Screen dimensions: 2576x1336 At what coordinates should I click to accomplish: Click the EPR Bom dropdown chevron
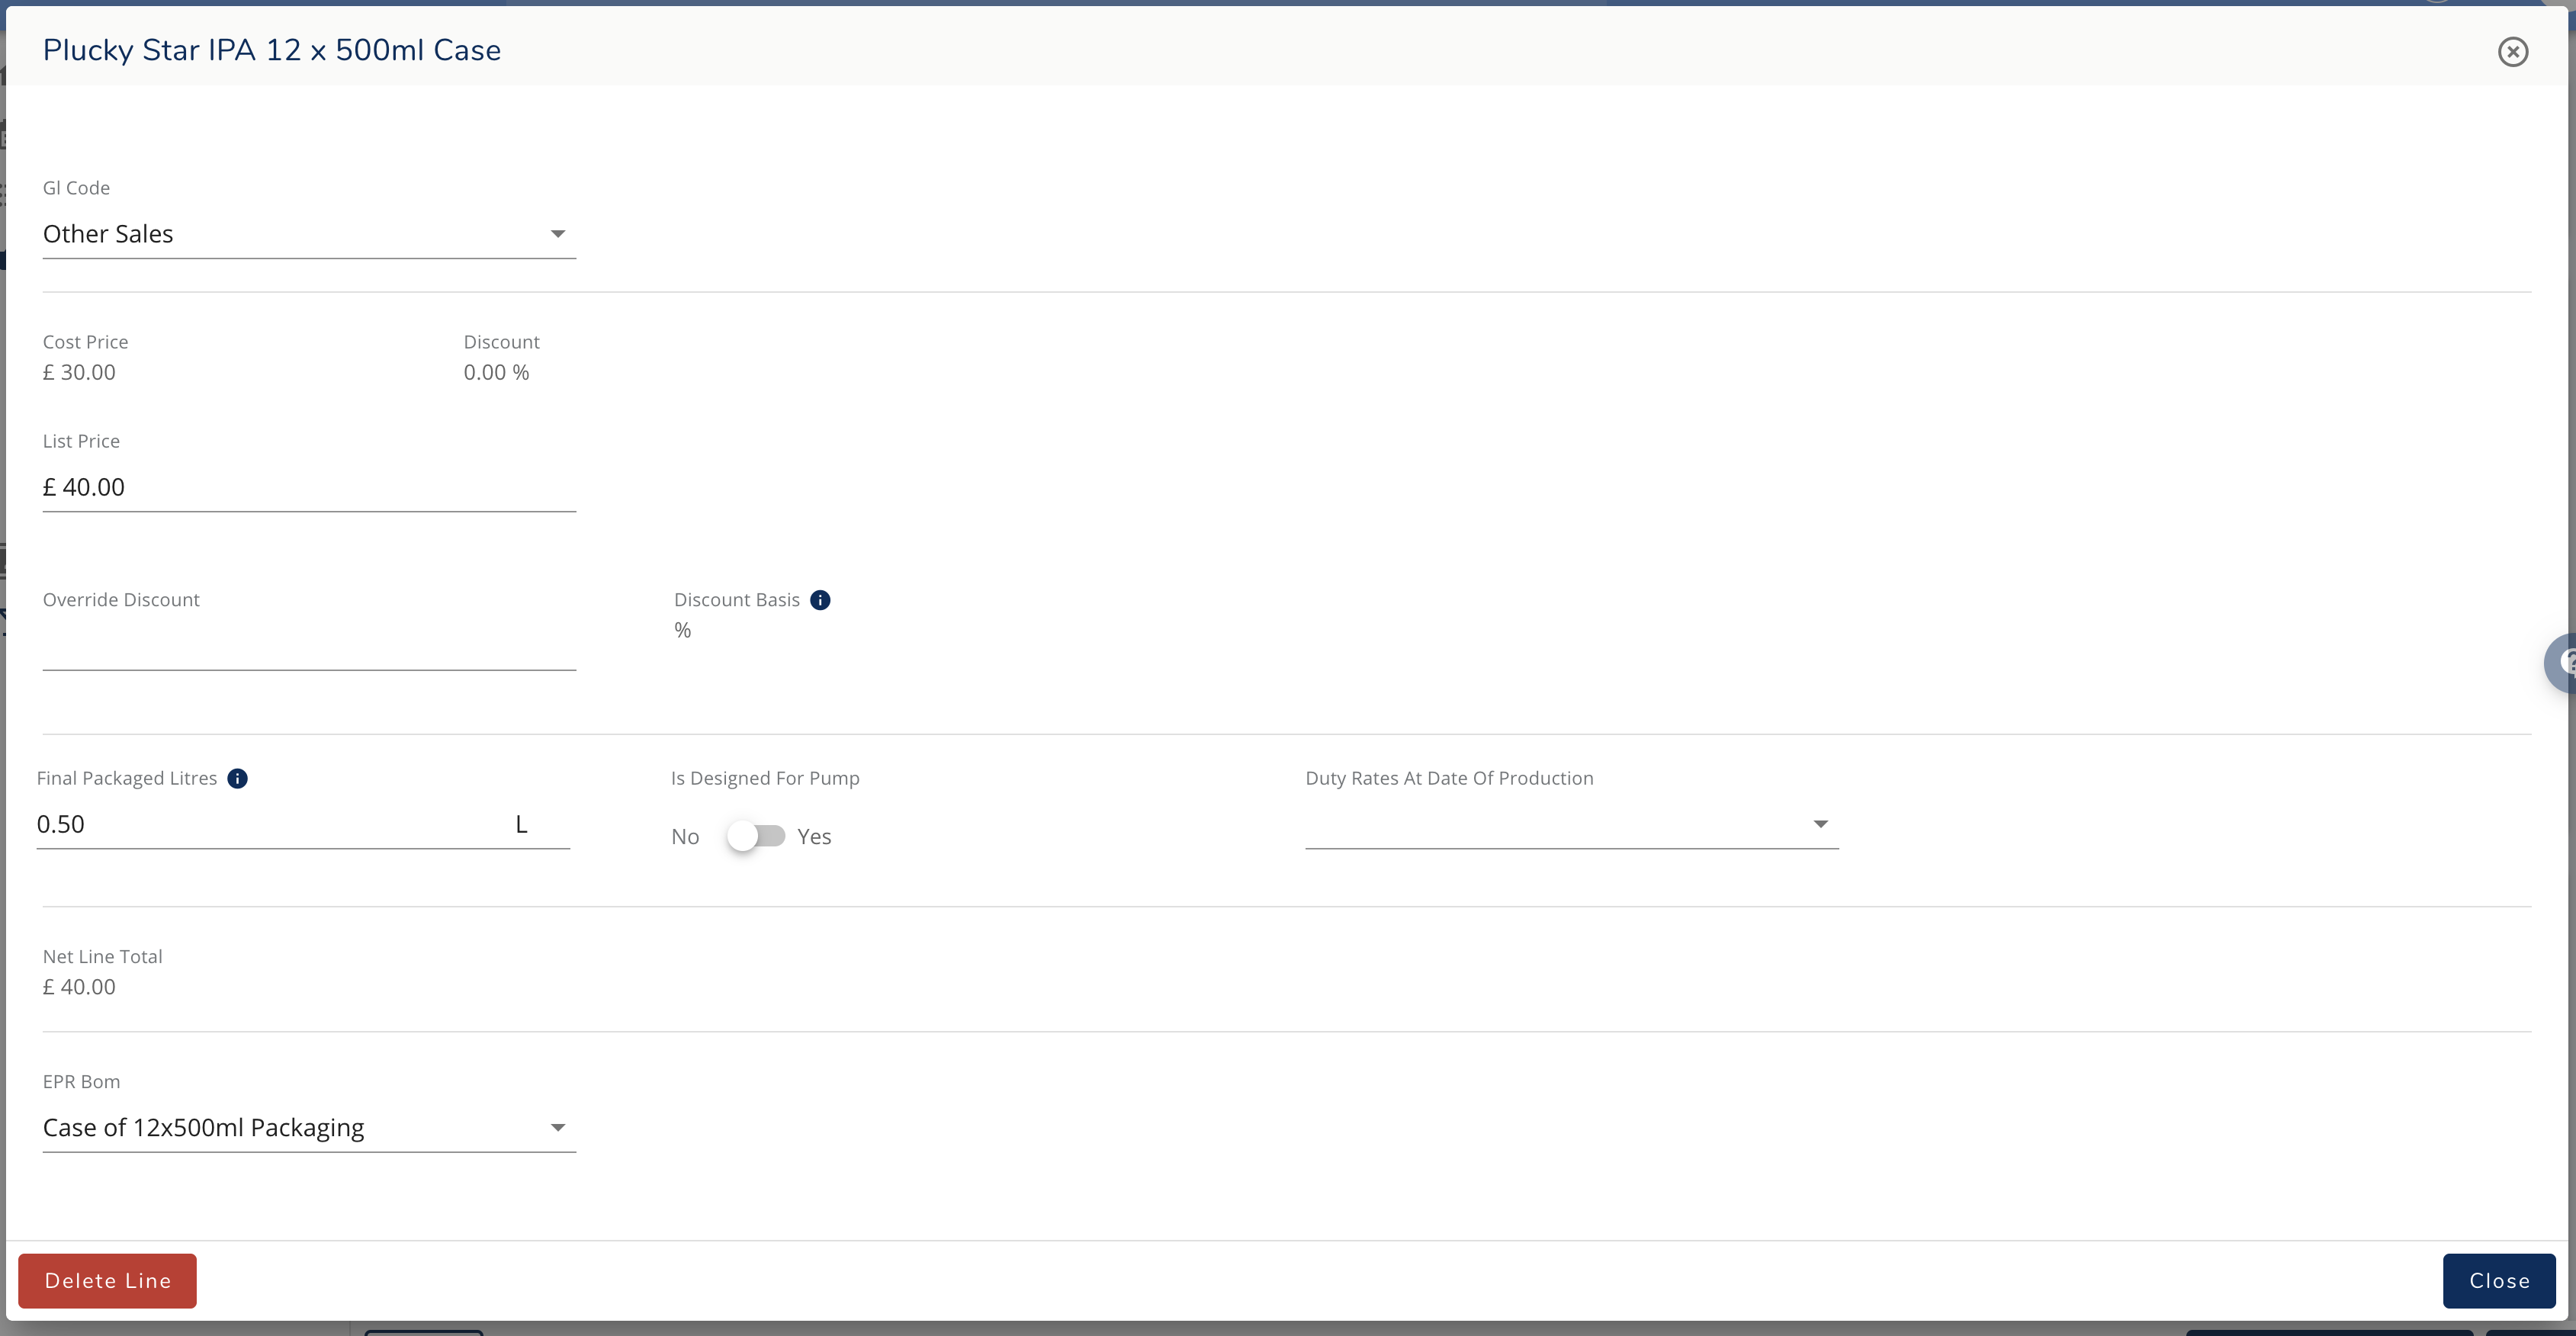(559, 1127)
